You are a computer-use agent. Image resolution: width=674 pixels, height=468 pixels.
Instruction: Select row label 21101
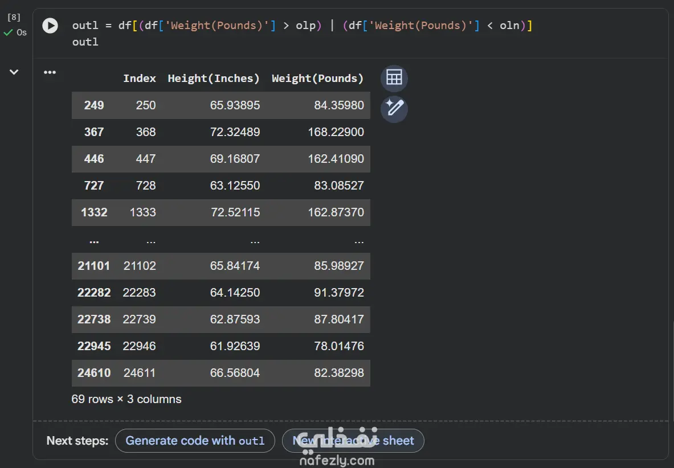pyautogui.click(x=93, y=266)
